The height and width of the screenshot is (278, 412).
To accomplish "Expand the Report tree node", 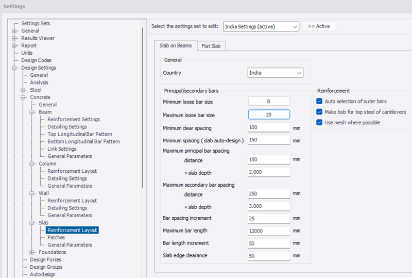I will tap(14, 45).
